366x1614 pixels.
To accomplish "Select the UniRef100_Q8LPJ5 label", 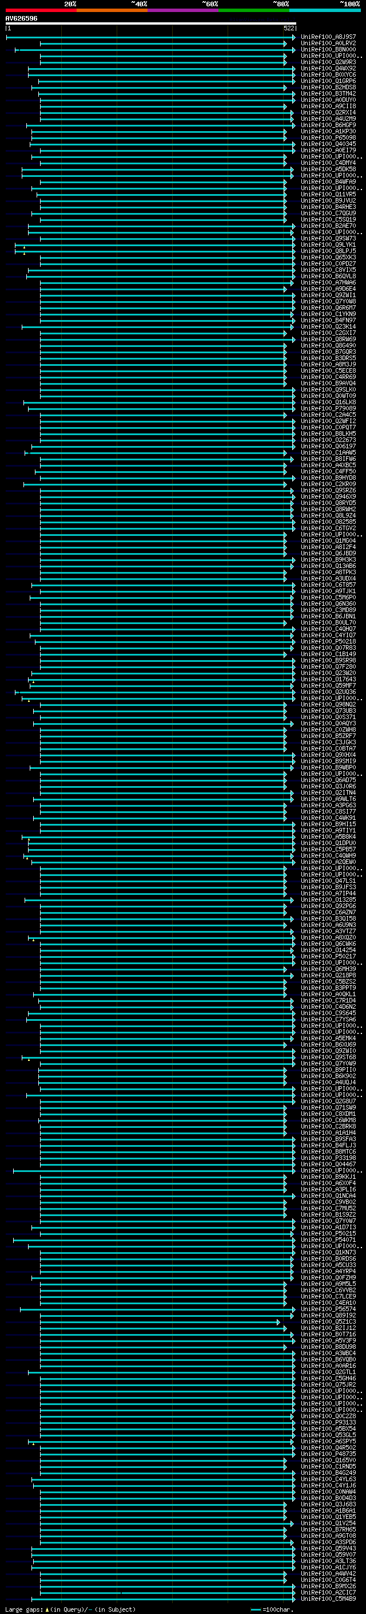I will click(x=328, y=251).
